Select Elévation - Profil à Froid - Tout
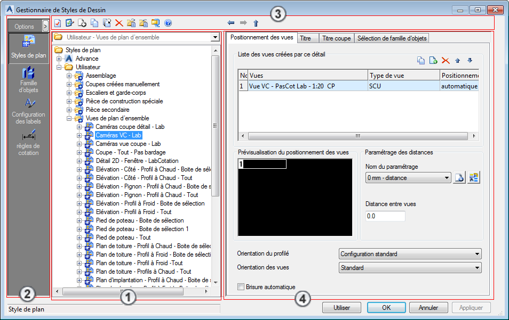This screenshot has width=509, height=320. coord(133,212)
